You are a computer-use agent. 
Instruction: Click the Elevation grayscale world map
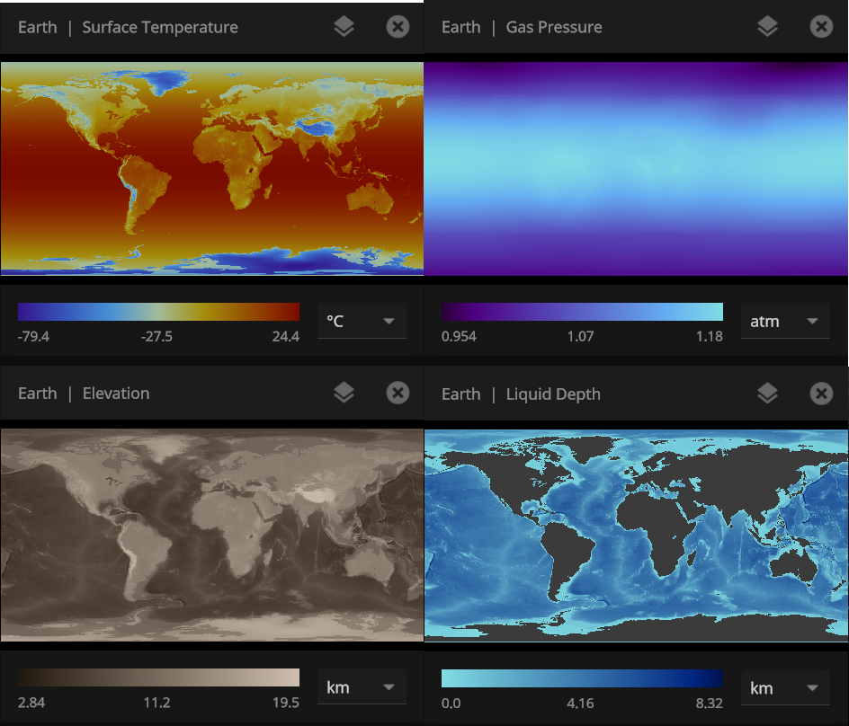pos(211,535)
